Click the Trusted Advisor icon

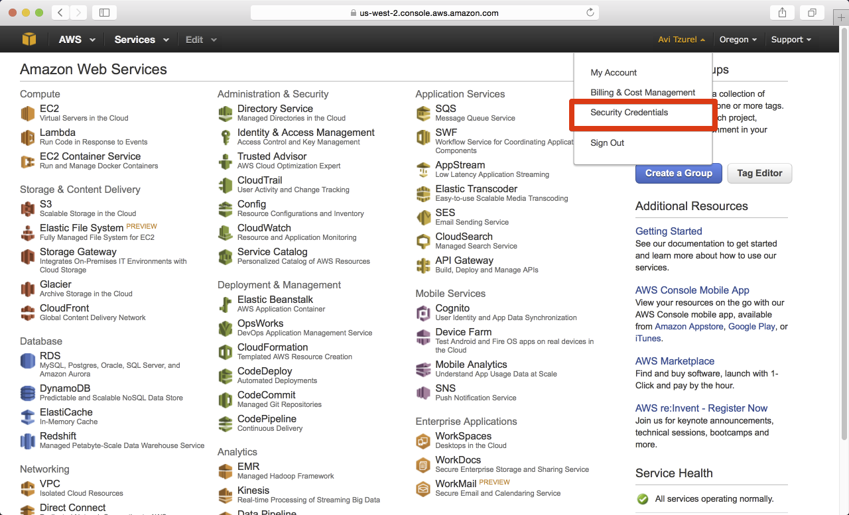(x=226, y=162)
